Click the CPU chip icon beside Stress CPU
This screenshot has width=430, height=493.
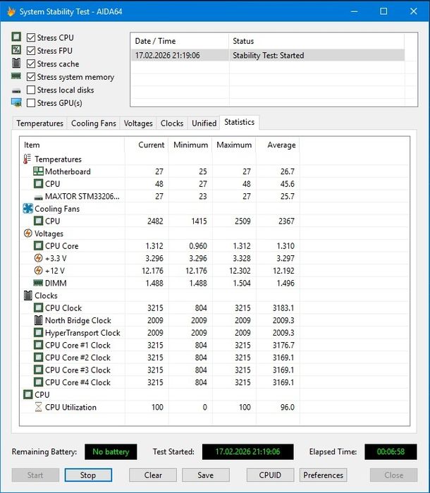pyautogui.click(x=16, y=37)
